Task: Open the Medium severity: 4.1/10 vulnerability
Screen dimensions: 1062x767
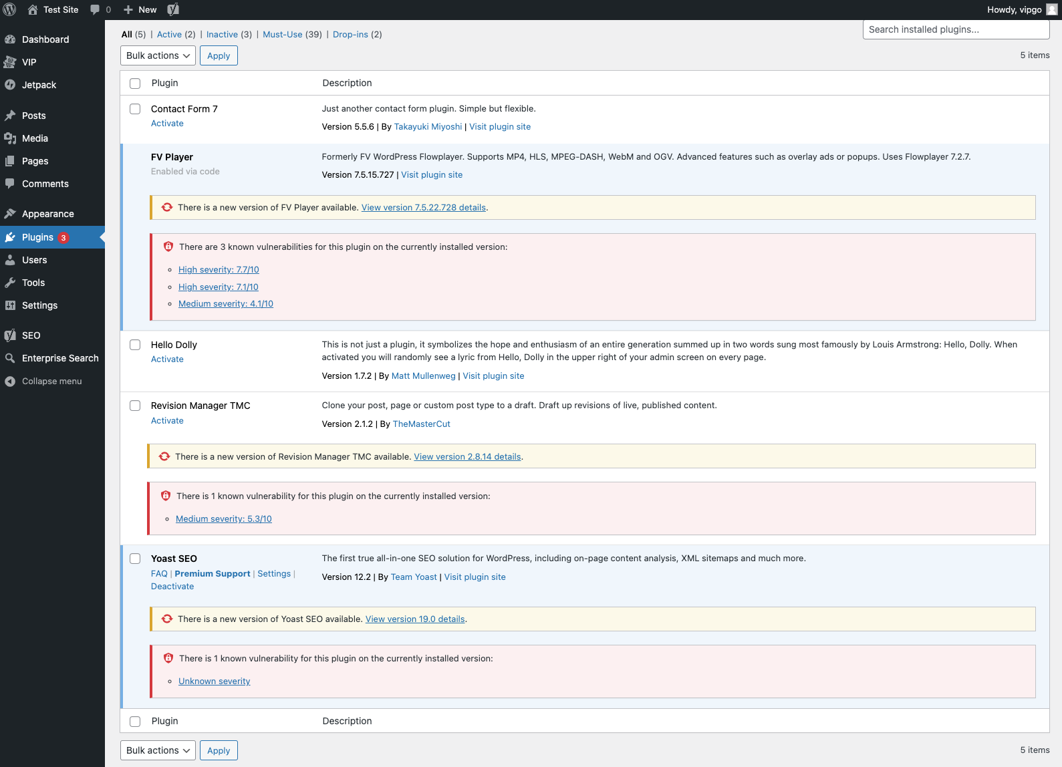Action: (226, 304)
